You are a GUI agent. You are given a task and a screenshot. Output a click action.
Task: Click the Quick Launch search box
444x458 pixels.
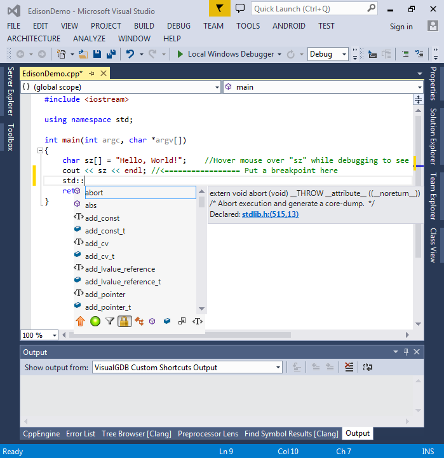pos(314,9)
